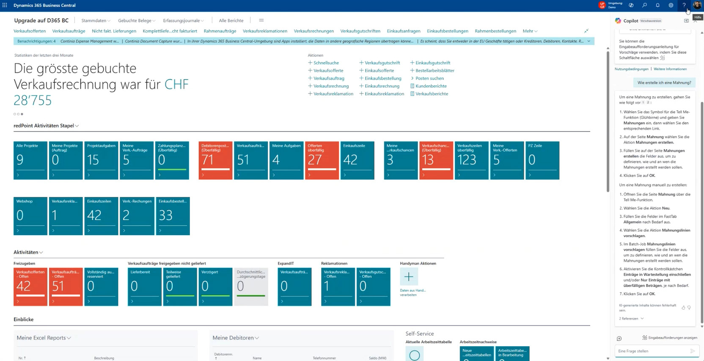Open the notifications bell
This screenshot has width=704, height=361.
(x=657, y=5)
